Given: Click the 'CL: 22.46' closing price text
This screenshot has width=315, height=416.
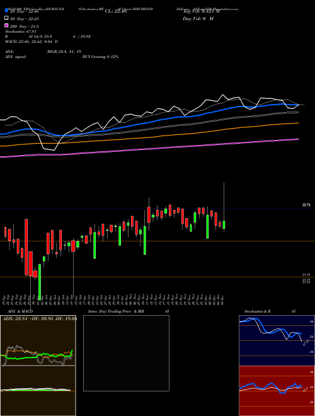Looking at the screenshot, I should pyautogui.click(x=116, y=11).
